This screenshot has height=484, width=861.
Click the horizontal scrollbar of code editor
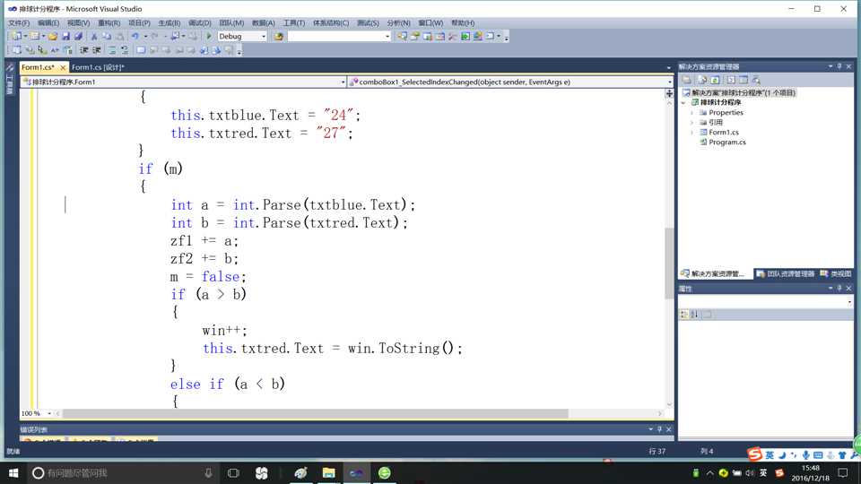pyautogui.click(x=316, y=413)
